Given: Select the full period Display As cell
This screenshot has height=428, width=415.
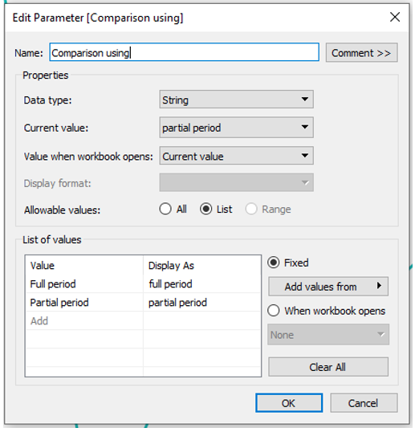Looking at the screenshot, I should 202,284.
